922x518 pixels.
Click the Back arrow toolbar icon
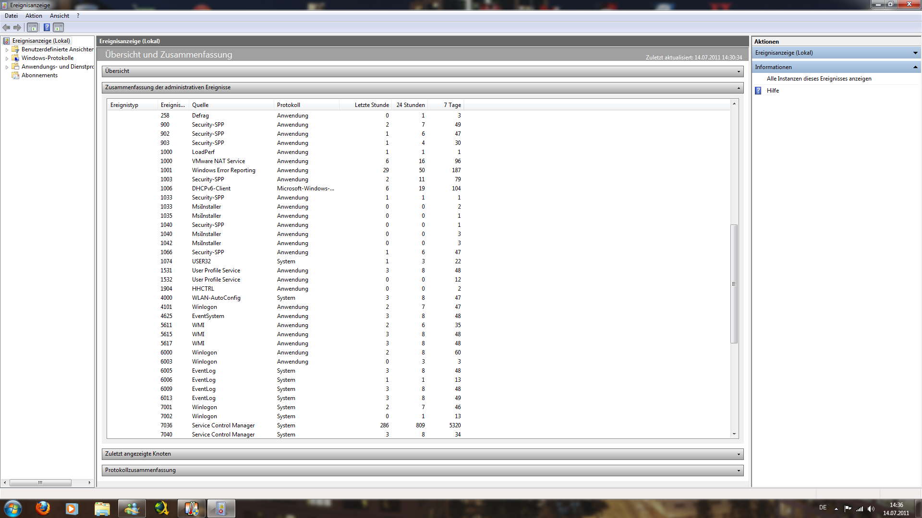tap(6, 27)
